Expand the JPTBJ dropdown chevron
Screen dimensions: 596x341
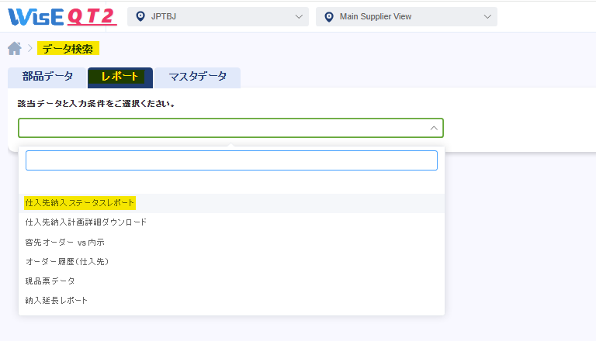click(x=299, y=17)
